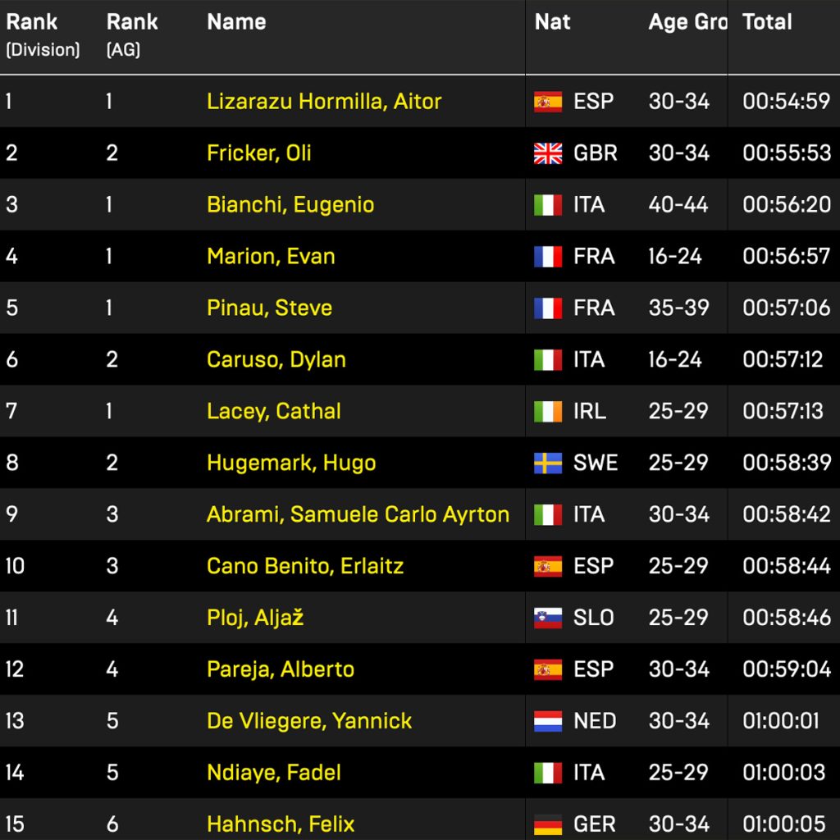Click the French flag in Marion's row
The width and height of the screenshot is (840, 840).
coord(548,257)
